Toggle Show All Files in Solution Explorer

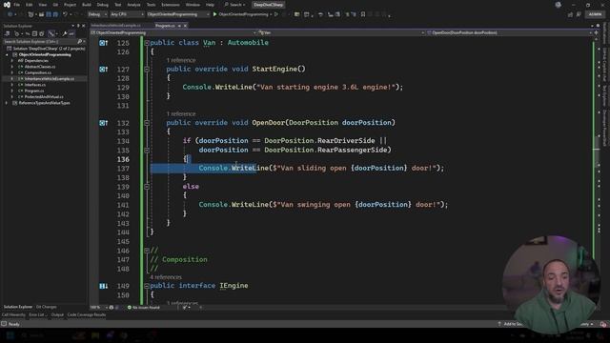(42, 34)
